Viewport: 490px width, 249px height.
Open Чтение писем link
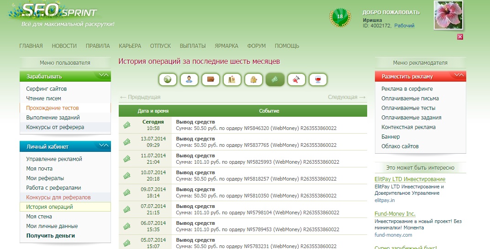tap(44, 99)
